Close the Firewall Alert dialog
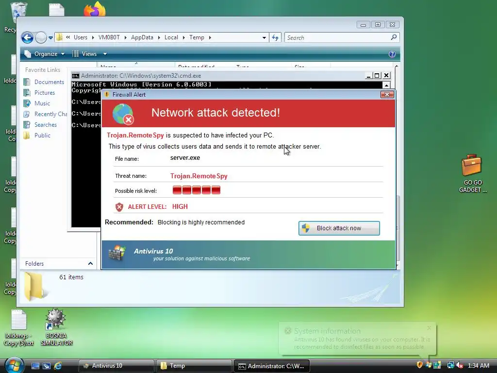The width and height of the screenshot is (497, 373). point(387,95)
